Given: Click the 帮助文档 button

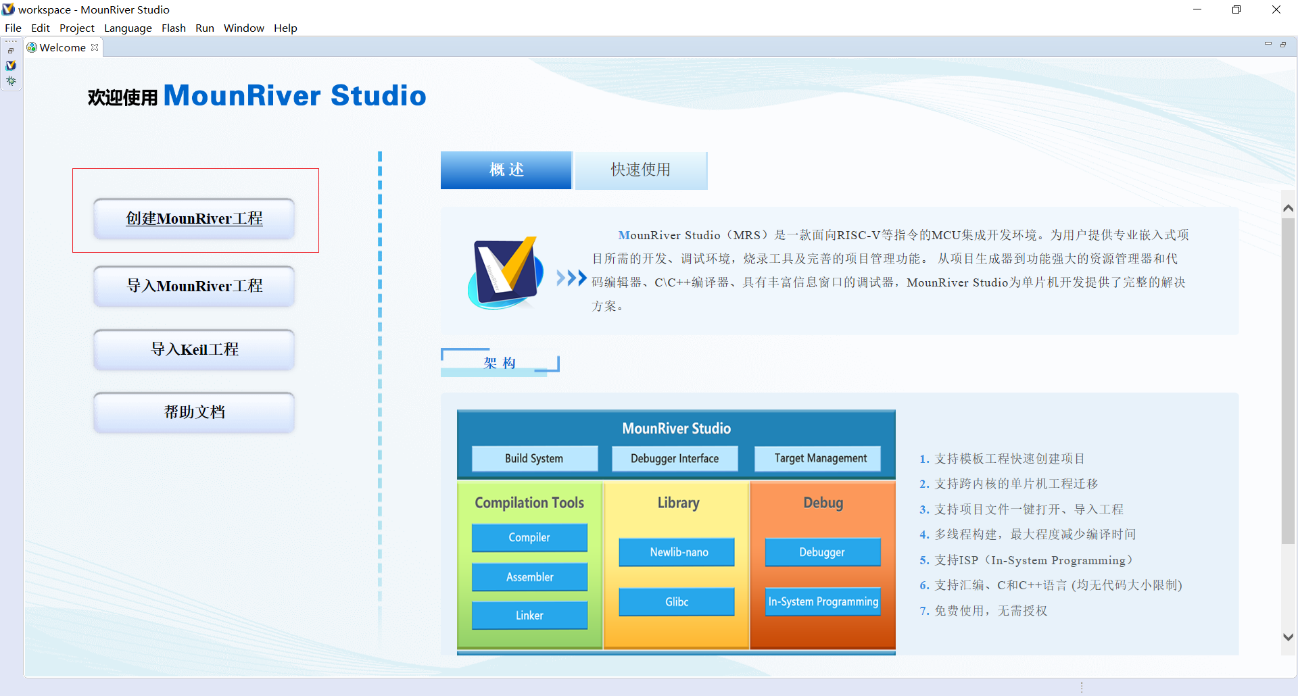Looking at the screenshot, I should pyautogui.click(x=194, y=412).
